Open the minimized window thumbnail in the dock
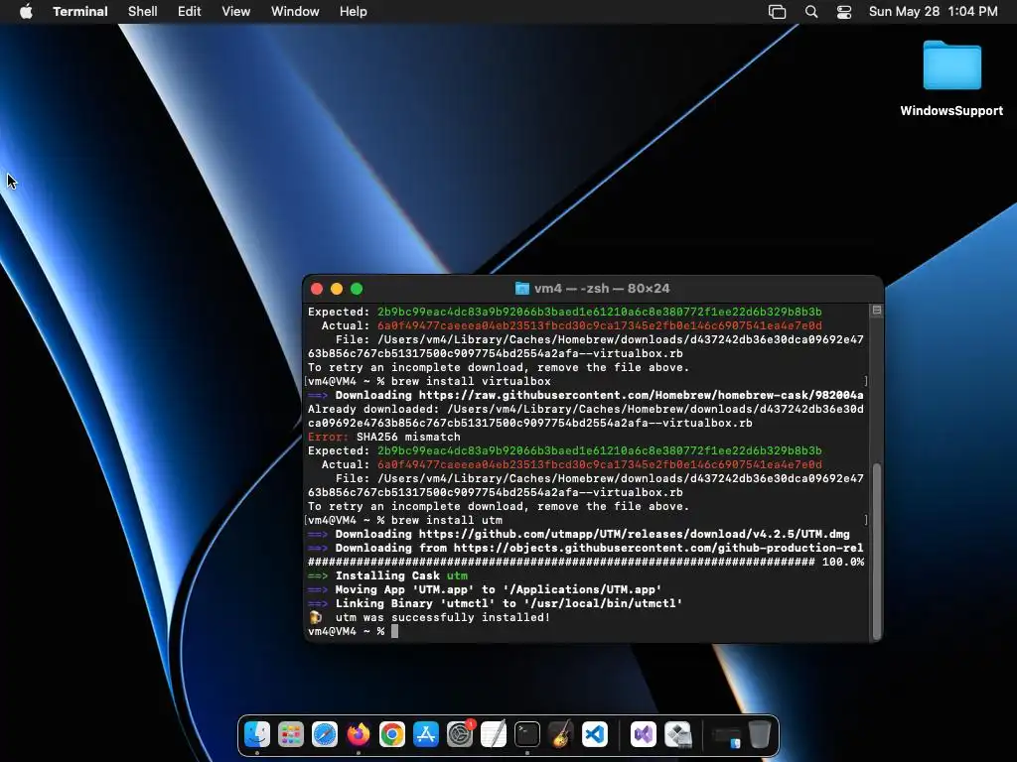Image resolution: width=1017 pixels, height=762 pixels. [726, 736]
